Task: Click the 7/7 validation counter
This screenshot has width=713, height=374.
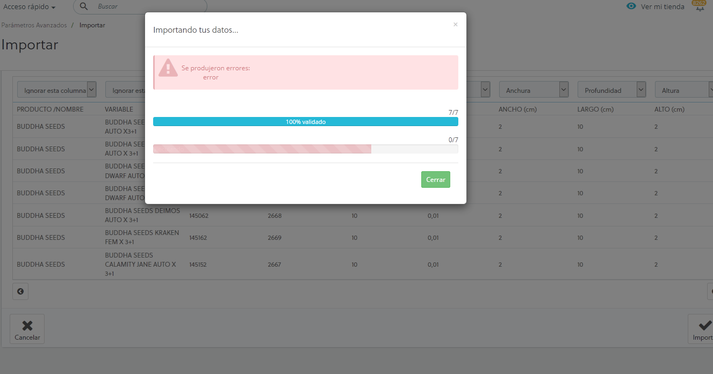Action: click(x=453, y=113)
